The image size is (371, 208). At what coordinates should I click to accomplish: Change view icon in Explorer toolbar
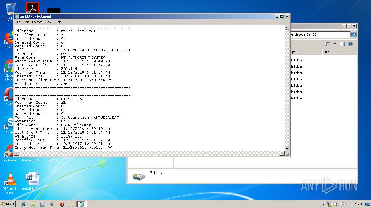328,44
